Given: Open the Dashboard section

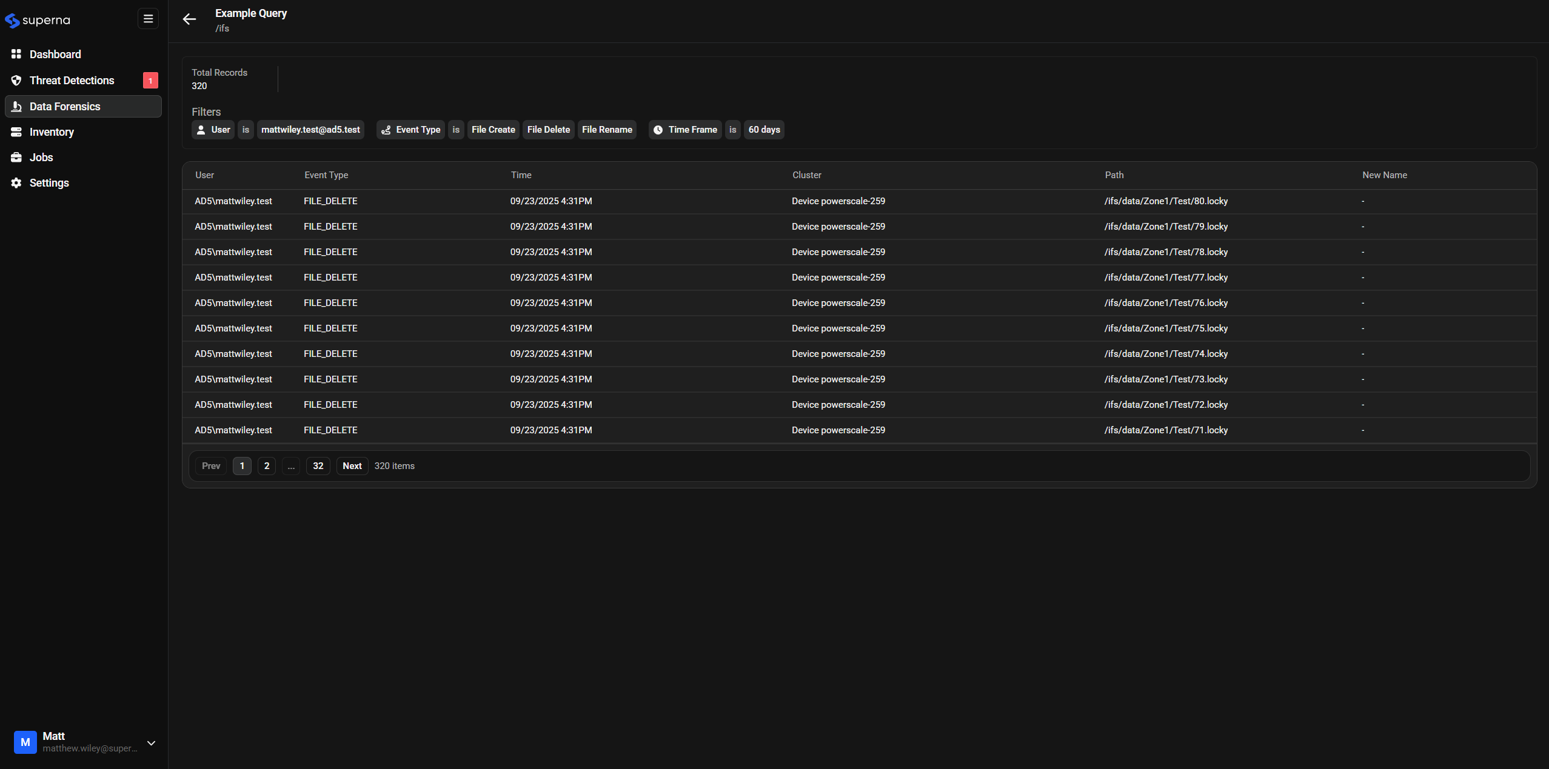Looking at the screenshot, I should point(83,55).
